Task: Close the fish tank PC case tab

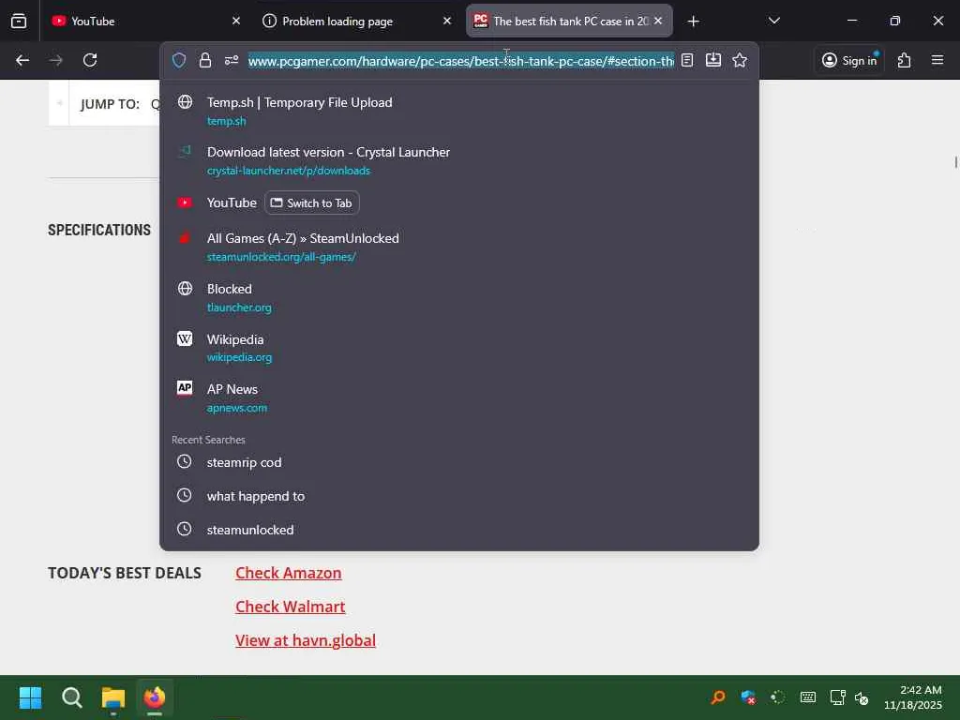Action: tap(658, 21)
